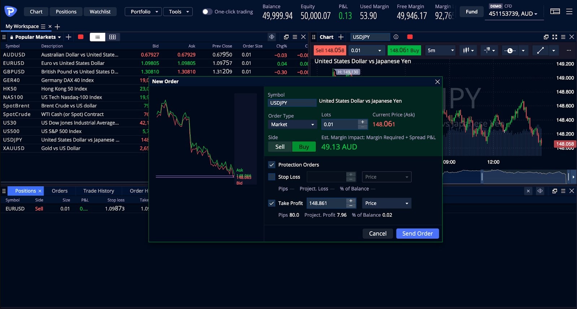This screenshot has width=577, height=309.
Task: Toggle One-click trading switch
Action: [207, 12]
